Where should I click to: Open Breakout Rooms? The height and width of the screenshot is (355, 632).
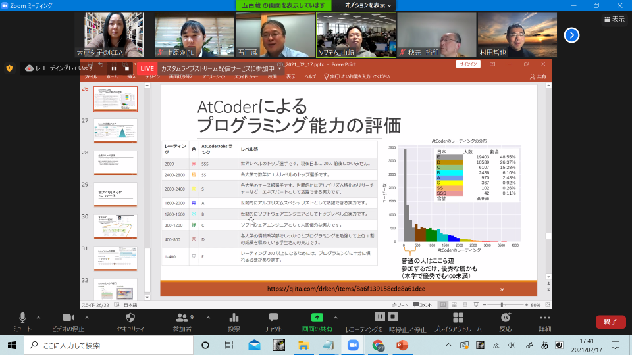[458, 321]
